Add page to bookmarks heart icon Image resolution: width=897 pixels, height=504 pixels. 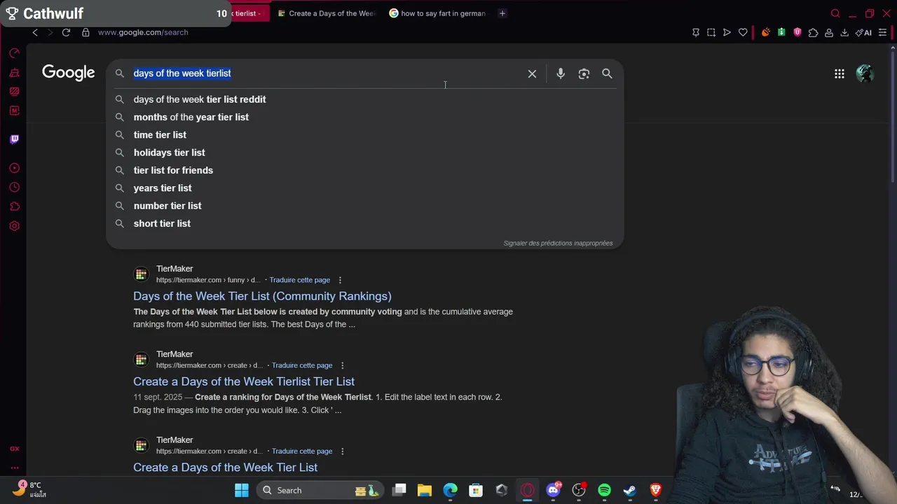coord(743,32)
